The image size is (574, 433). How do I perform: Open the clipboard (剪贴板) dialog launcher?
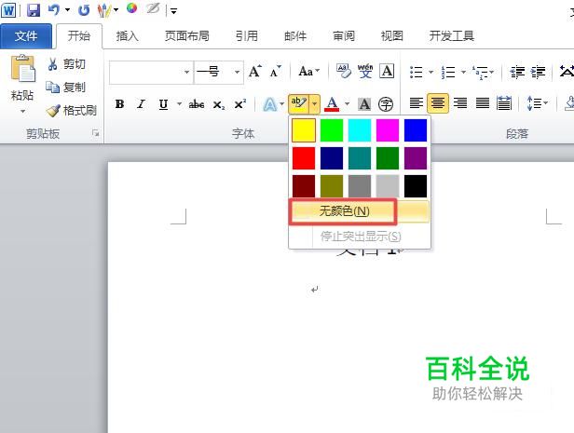pos(96,133)
